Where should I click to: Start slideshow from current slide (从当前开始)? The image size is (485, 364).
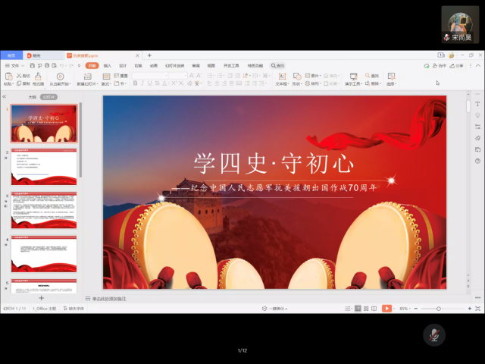(x=61, y=78)
